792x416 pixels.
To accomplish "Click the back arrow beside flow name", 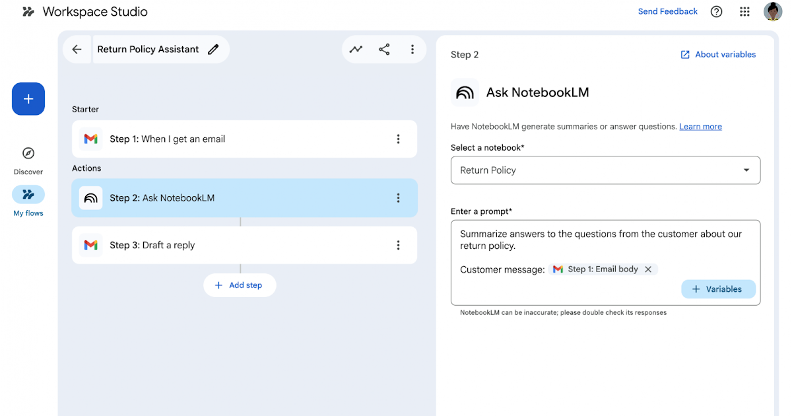I will [x=77, y=50].
